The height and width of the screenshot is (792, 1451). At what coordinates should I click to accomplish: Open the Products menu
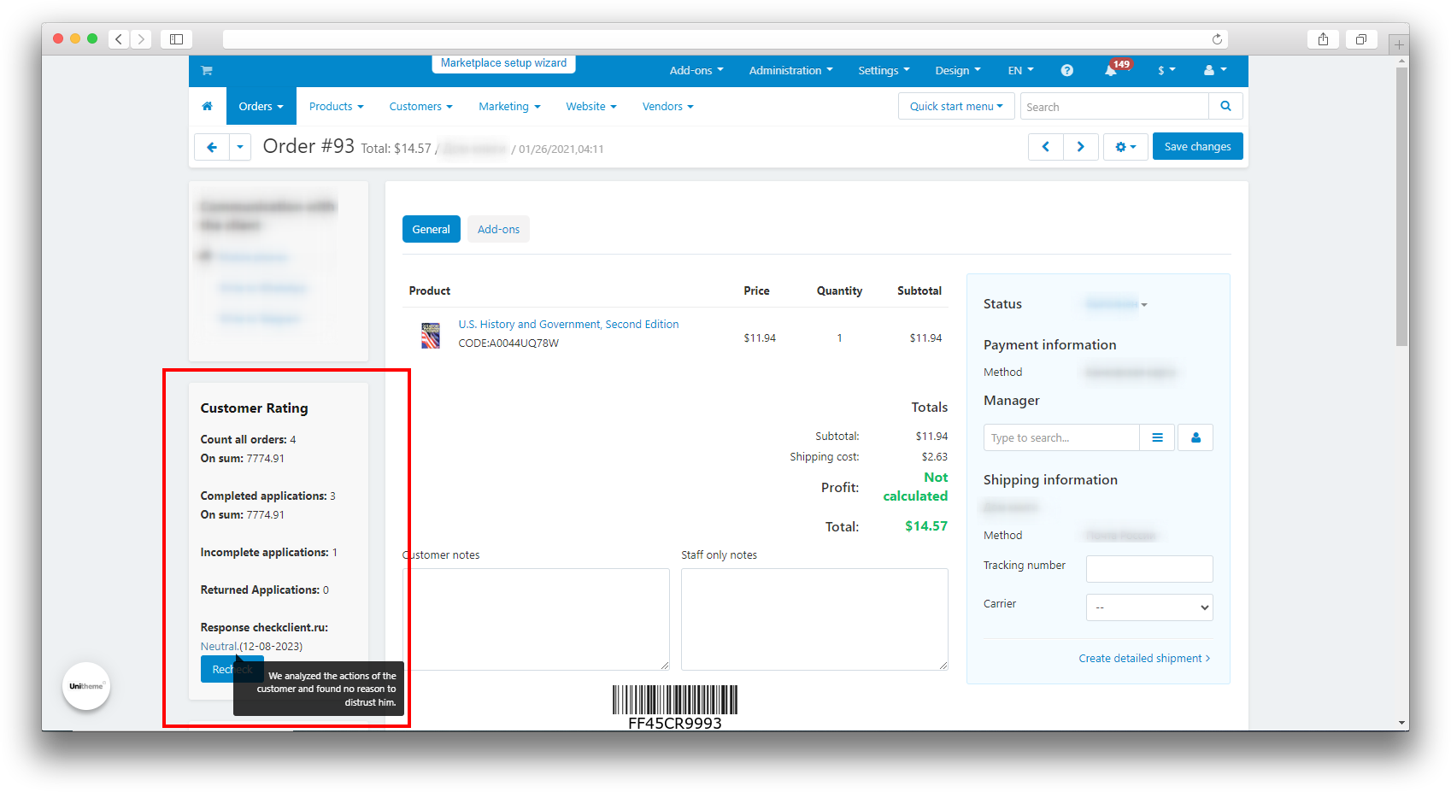(x=336, y=107)
